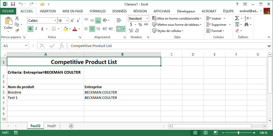This screenshot has height=136, width=273.
Task: Decrease the decimal places
Action: click(137, 31)
